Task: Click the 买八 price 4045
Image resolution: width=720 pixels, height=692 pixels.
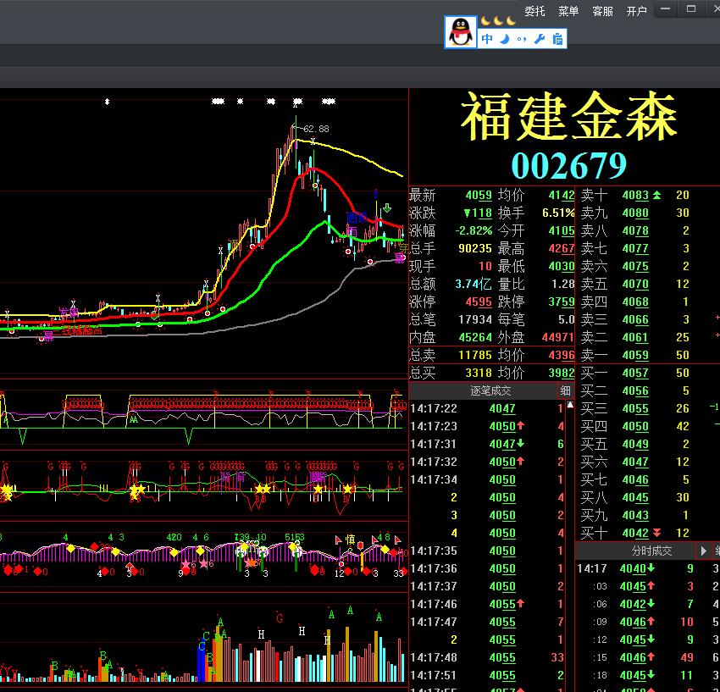Action: [635, 497]
